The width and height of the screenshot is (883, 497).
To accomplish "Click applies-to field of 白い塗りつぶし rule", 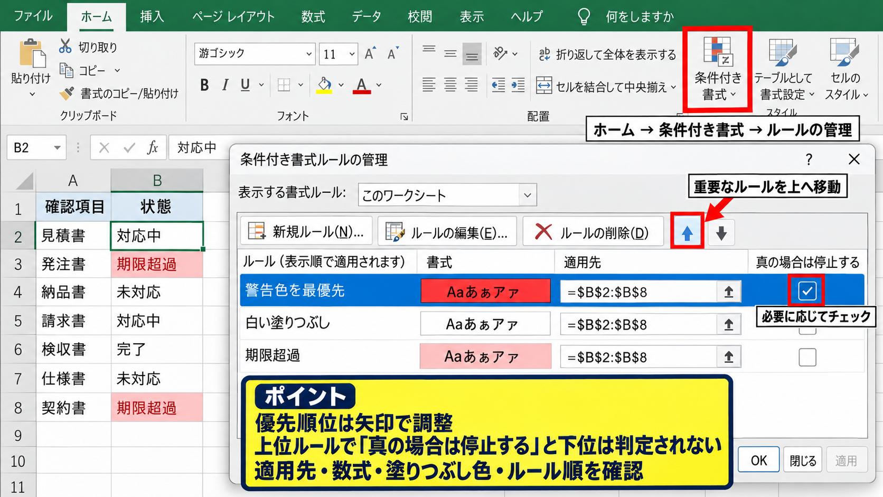I will click(638, 324).
